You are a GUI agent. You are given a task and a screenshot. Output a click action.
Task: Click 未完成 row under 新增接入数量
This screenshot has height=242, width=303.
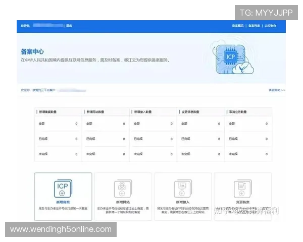(153, 154)
